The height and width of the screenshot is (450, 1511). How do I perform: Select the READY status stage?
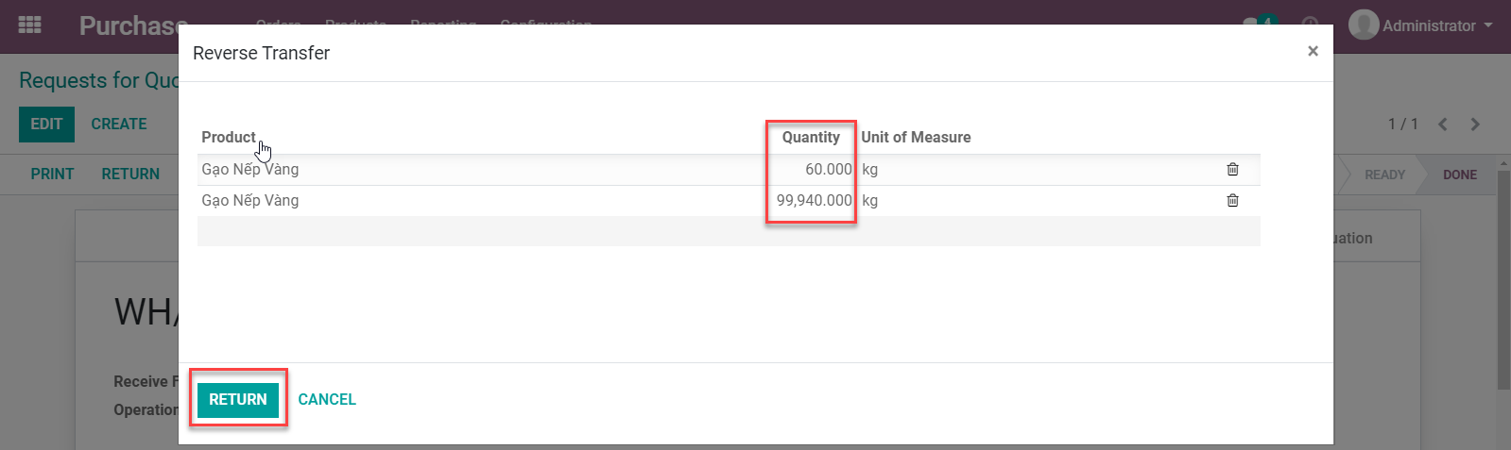1384,175
